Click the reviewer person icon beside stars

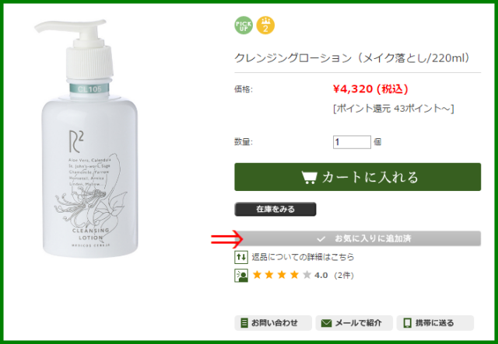[241, 276]
